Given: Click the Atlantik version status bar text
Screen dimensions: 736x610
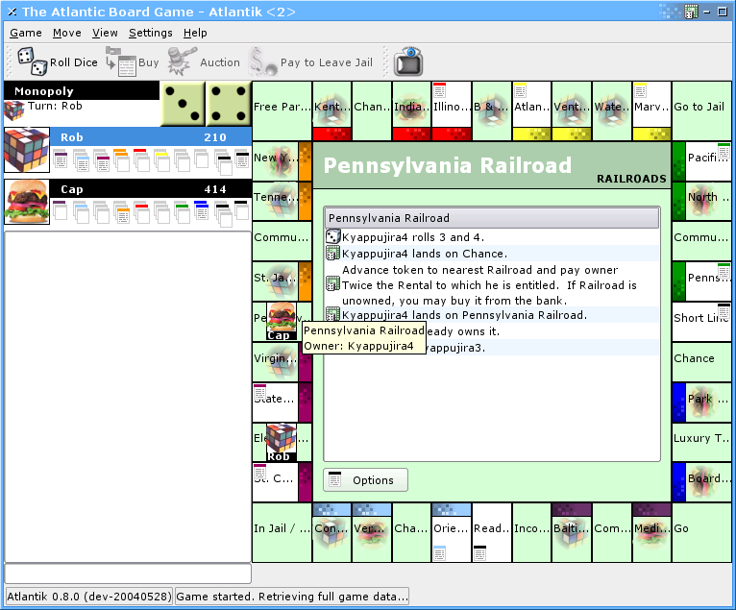Looking at the screenshot, I should click(89, 597).
